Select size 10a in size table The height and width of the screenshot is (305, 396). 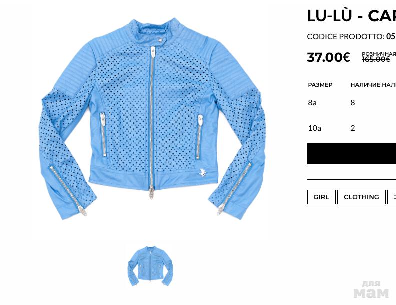[x=314, y=128]
